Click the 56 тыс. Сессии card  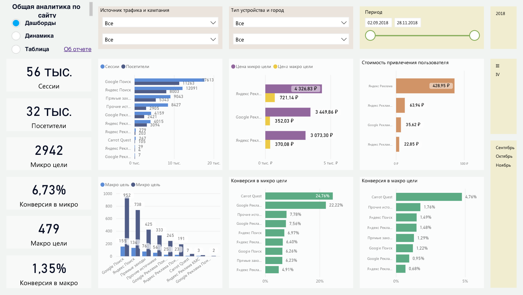click(x=49, y=75)
